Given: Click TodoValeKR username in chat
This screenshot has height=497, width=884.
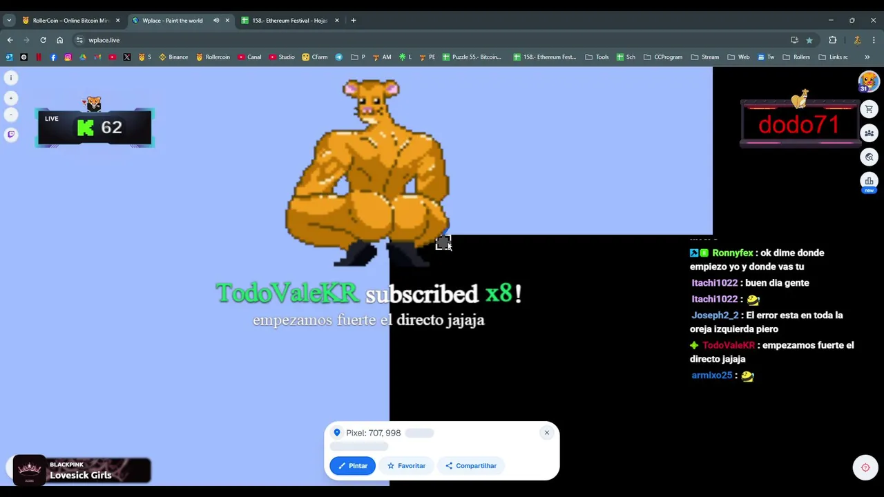Looking at the screenshot, I should pyautogui.click(x=729, y=345).
